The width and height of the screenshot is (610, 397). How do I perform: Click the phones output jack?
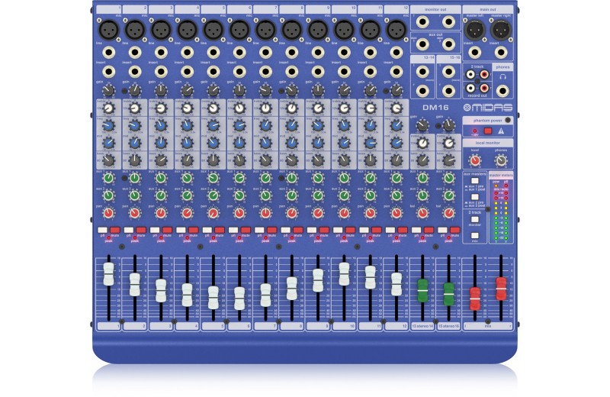pos(502,91)
